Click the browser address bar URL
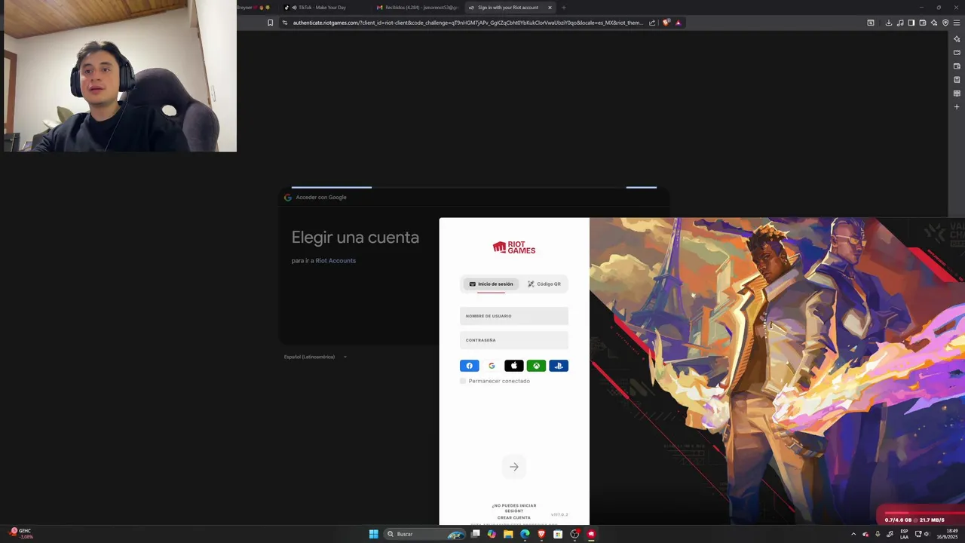The width and height of the screenshot is (965, 543). pos(467,23)
